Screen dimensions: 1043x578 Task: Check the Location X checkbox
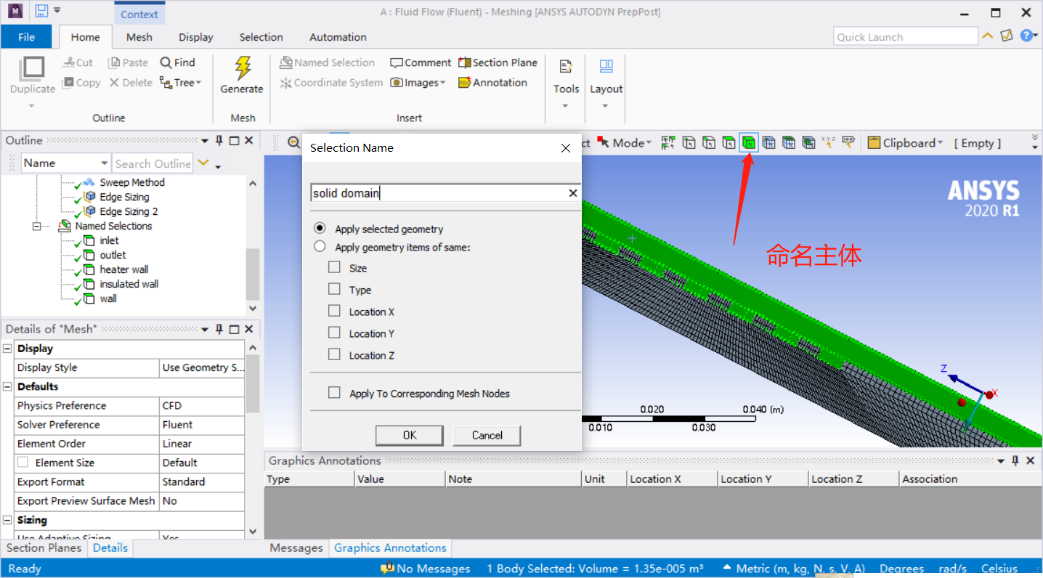334,311
